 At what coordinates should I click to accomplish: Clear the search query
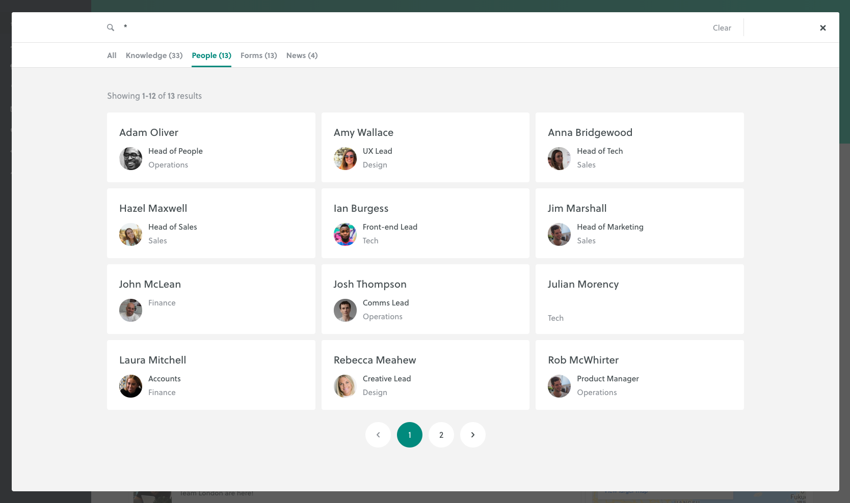[x=722, y=28]
